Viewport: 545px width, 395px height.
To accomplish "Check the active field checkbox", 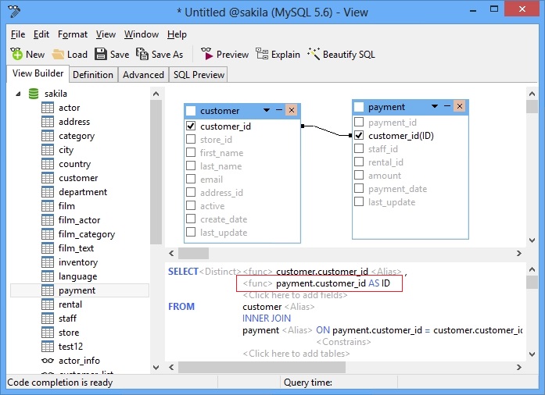I will point(191,205).
